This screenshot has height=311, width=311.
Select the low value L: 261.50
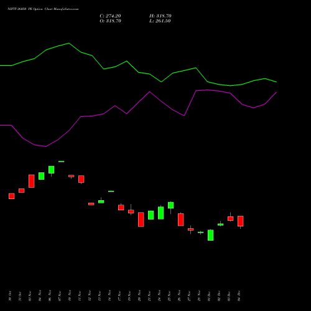tap(160, 21)
